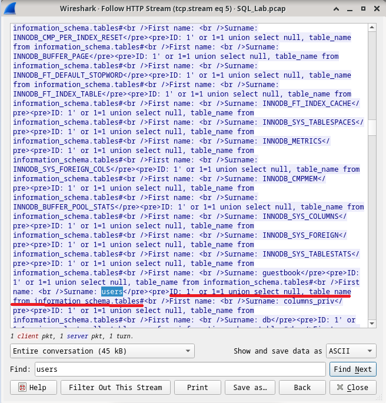Viewport: 386px width, 403px height.
Task: Click the scrollbar down arrow
Action: 372,324
